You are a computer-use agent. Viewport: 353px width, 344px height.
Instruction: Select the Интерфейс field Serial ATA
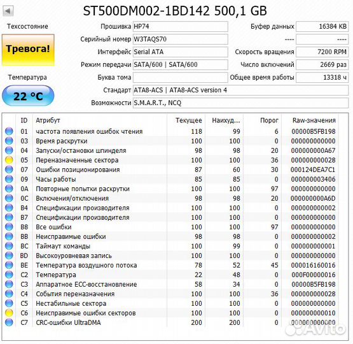pos(181,52)
